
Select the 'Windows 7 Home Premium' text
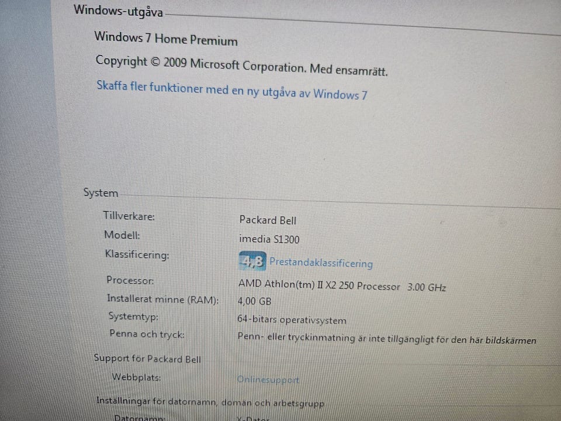pos(166,39)
